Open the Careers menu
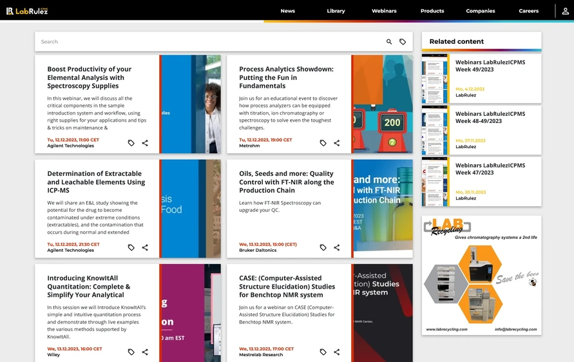The width and height of the screenshot is (574, 362). tap(529, 11)
